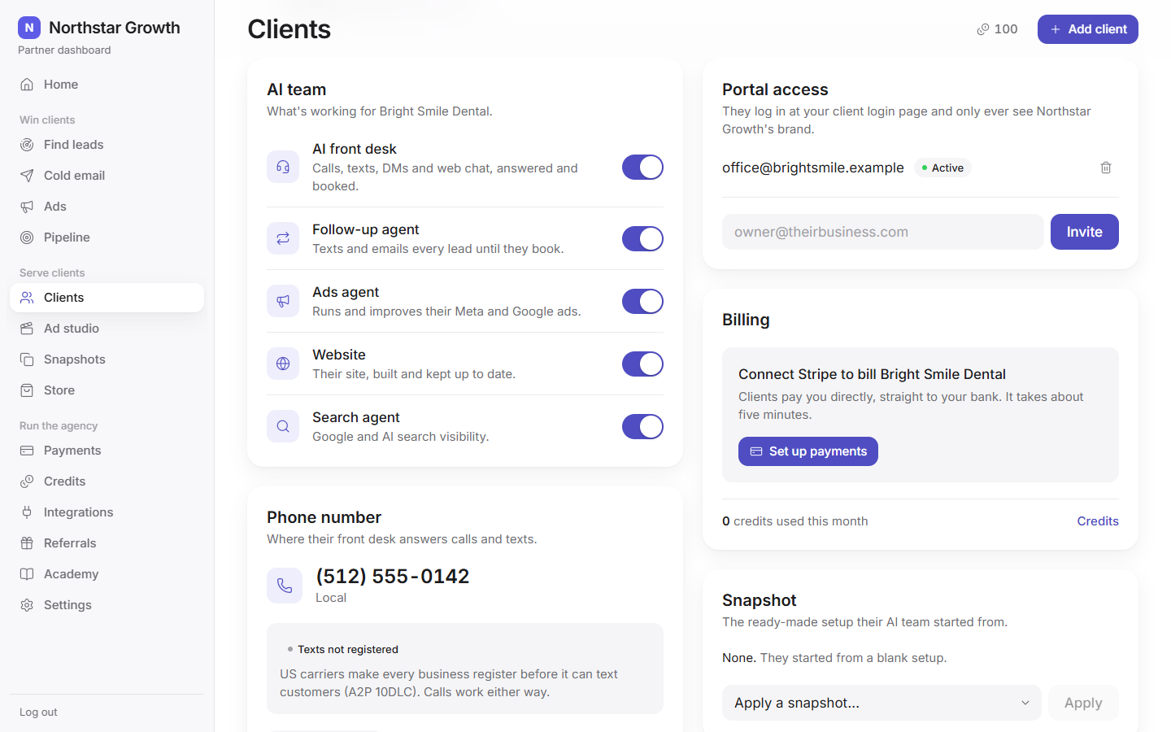Click the phone handset icon

285,586
